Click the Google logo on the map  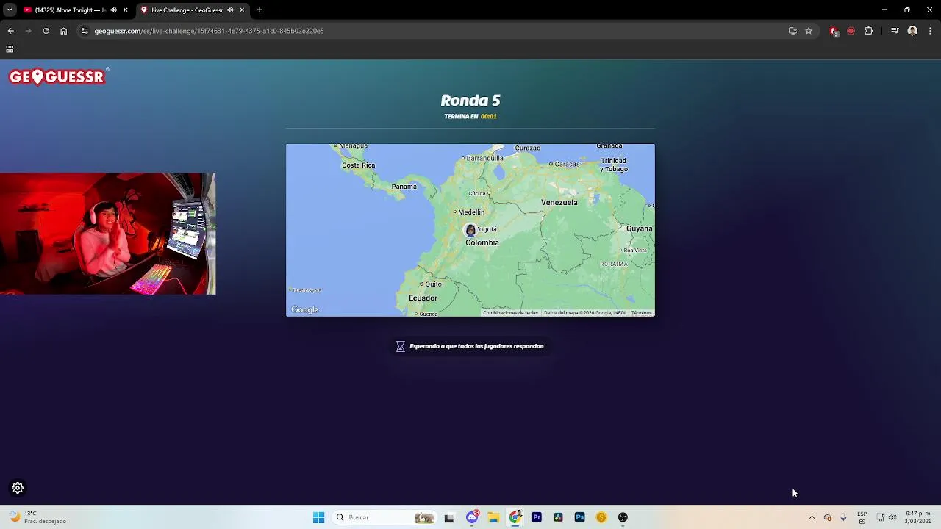(x=304, y=310)
